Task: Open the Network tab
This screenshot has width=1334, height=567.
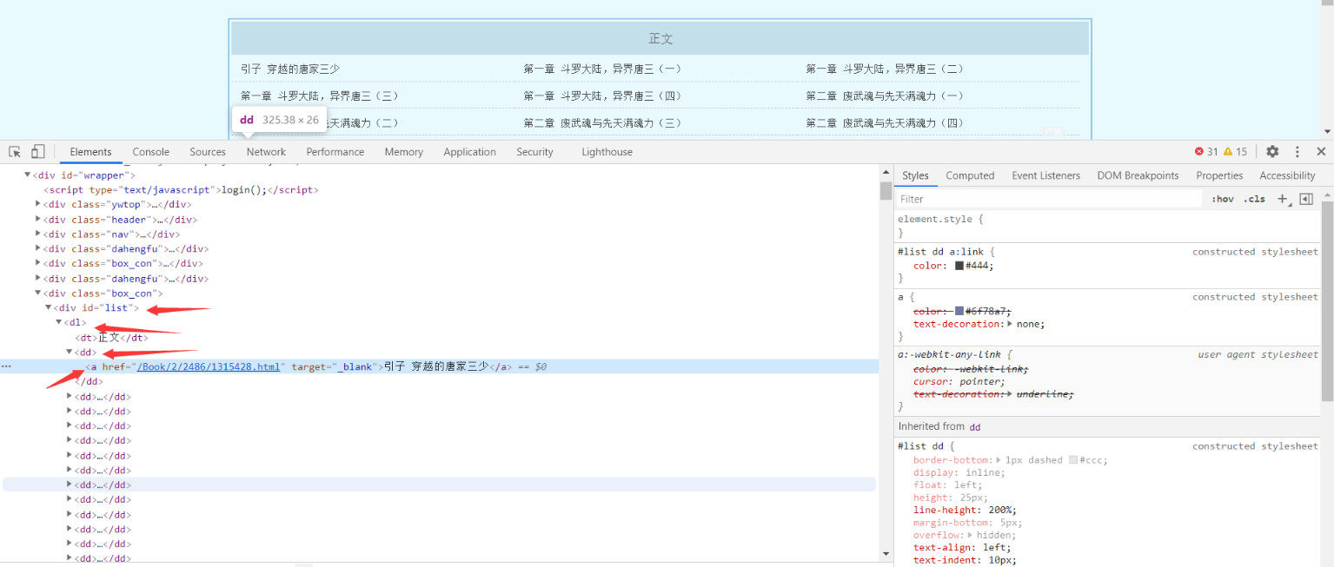Action: 266,152
